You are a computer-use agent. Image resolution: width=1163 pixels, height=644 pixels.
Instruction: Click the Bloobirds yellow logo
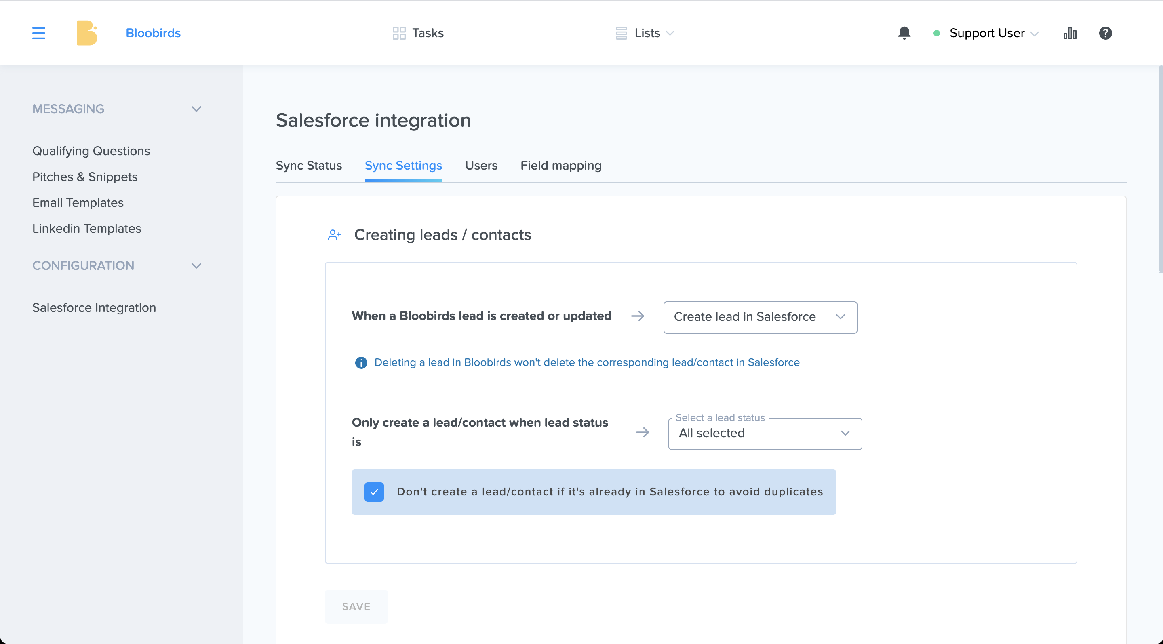click(x=87, y=33)
